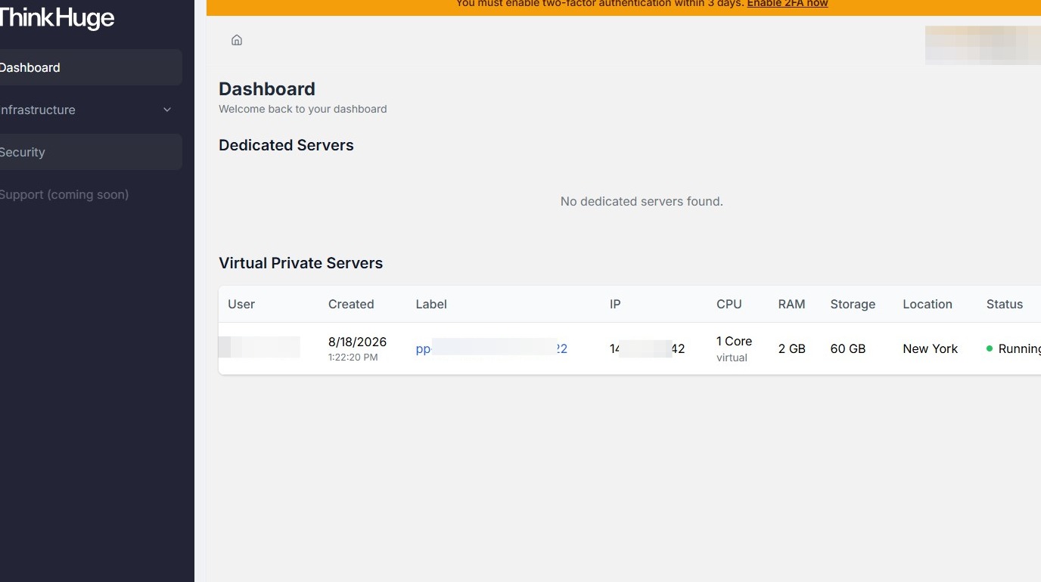This screenshot has width=1041, height=582.
Task: Click the Label column header
Action: [431, 304]
